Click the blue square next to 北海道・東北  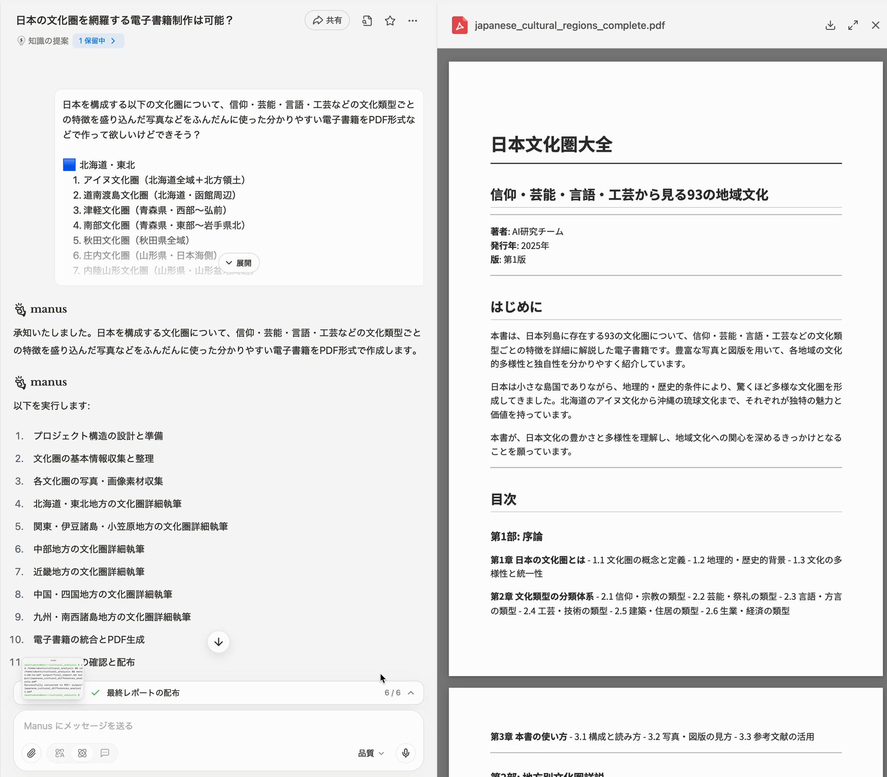[x=69, y=165]
